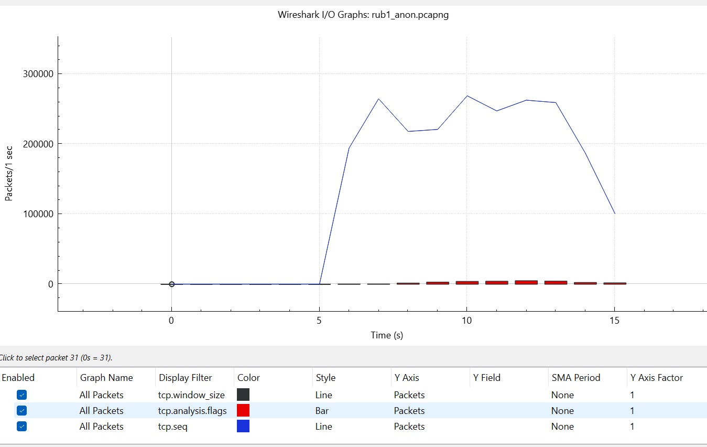
Task: Click Y Axis Factor value in tcp.window_size row
Action: [x=632, y=395]
